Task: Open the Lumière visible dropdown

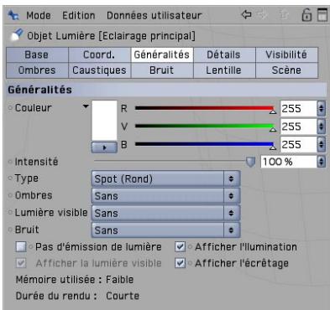Action: coord(165,213)
